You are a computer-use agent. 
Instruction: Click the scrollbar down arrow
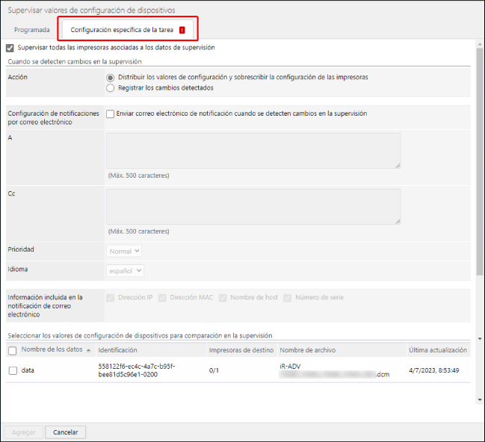point(480,399)
